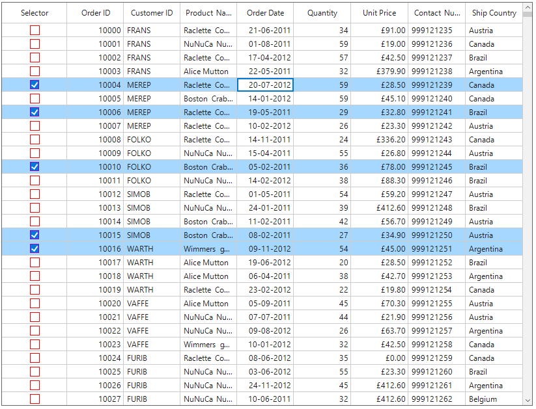536x409 pixels.
Task: Tick the selector box for order 10003
Action: point(35,72)
